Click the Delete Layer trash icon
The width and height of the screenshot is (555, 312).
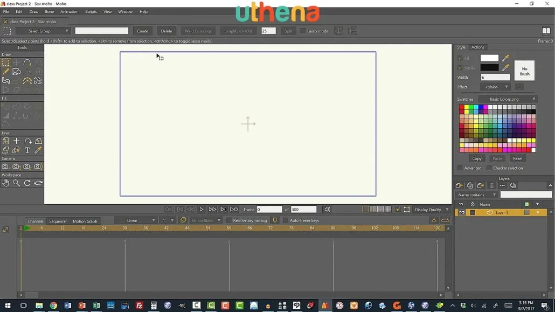click(x=491, y=185)
